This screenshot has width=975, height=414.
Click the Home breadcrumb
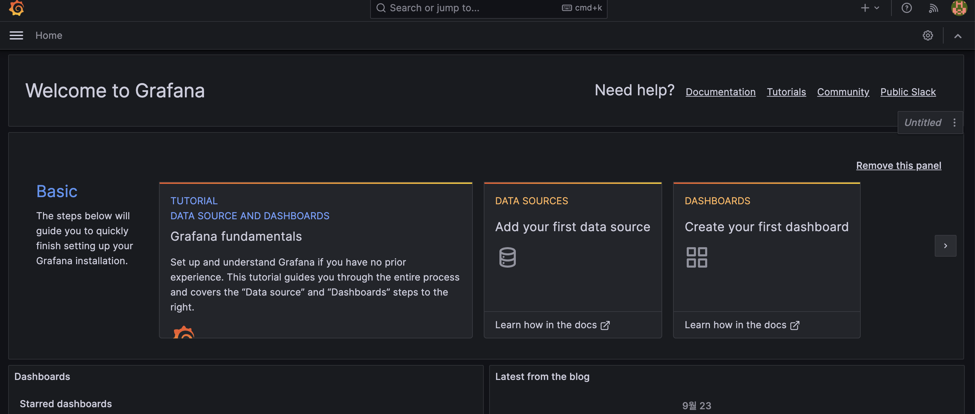point(49,35)
